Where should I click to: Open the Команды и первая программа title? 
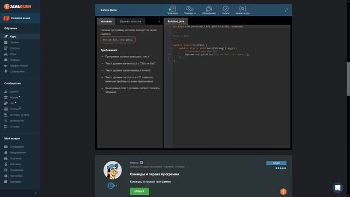154,174
